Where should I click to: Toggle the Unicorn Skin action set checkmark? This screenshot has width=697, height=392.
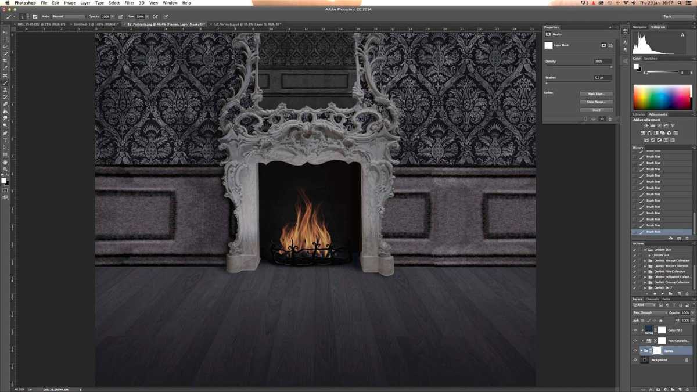[x=634, y=250]
